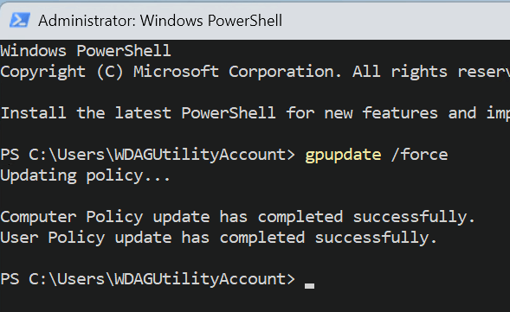Click the empty title bar area right of title

[397, 21]
